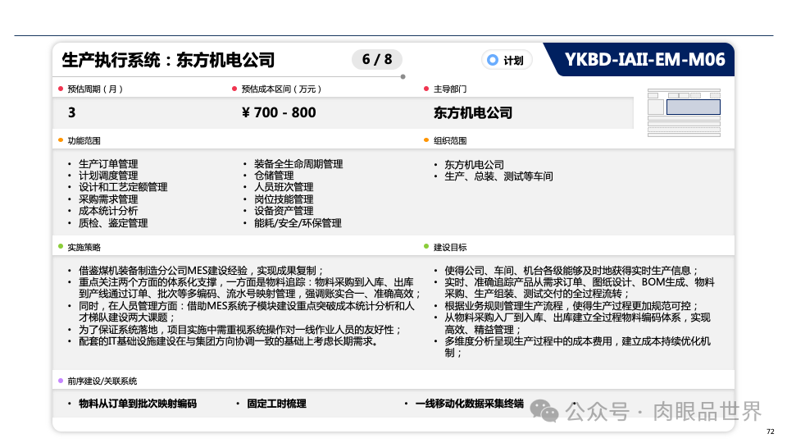This screenshot has width=787, height=443.
Task: Click the page number 72
Action: 771,432
